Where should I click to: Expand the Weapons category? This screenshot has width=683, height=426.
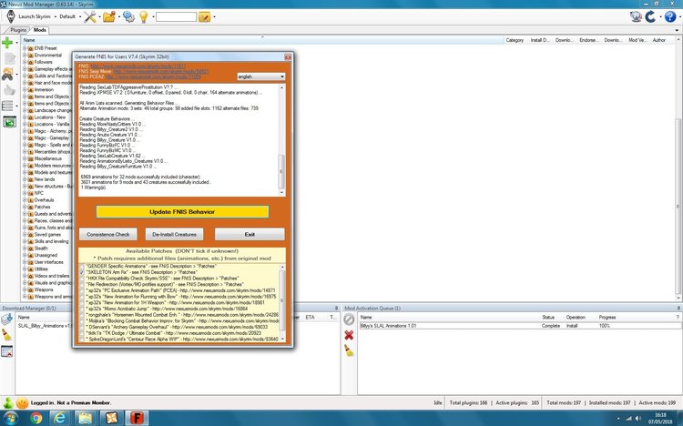[25, 289]
